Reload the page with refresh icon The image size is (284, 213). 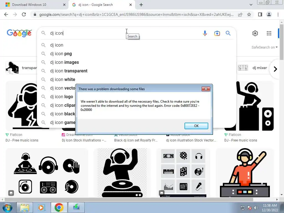click(x=24, y=14)
